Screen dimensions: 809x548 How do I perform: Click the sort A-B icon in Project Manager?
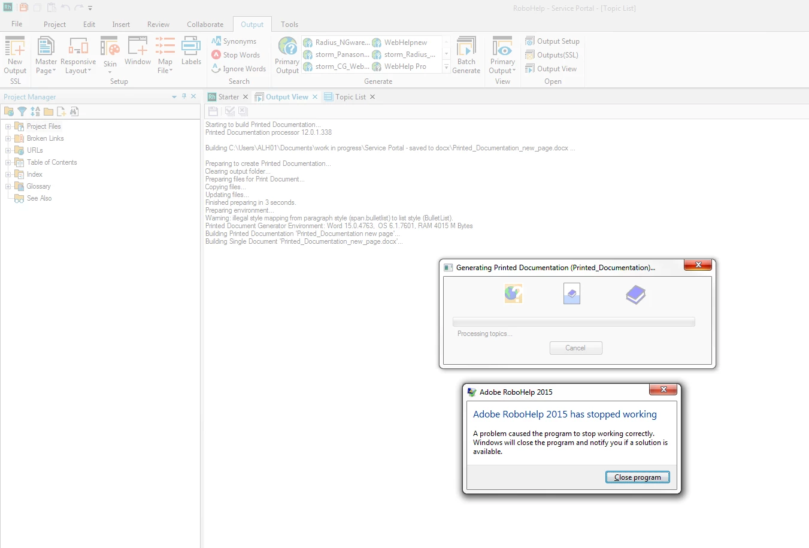pos(35,111)
